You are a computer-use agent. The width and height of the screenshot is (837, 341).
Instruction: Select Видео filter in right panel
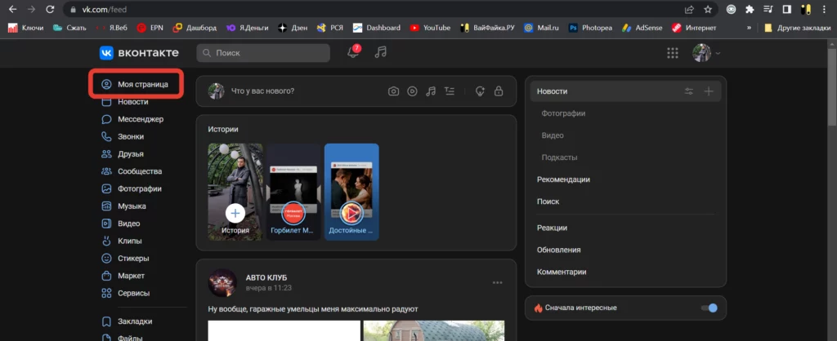click(x=553, y=135)
